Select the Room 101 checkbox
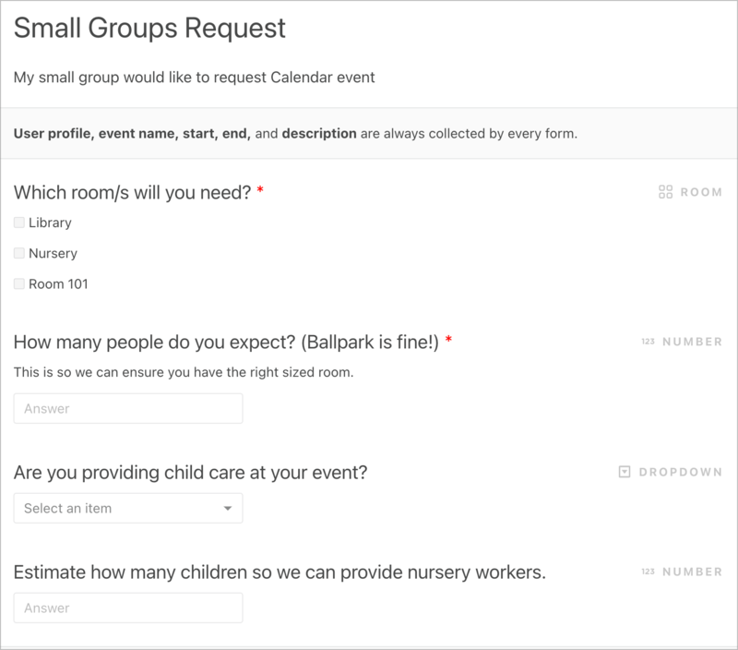This screenshot has height=650, width=738. pyautogui.click(x=18, y=283)
